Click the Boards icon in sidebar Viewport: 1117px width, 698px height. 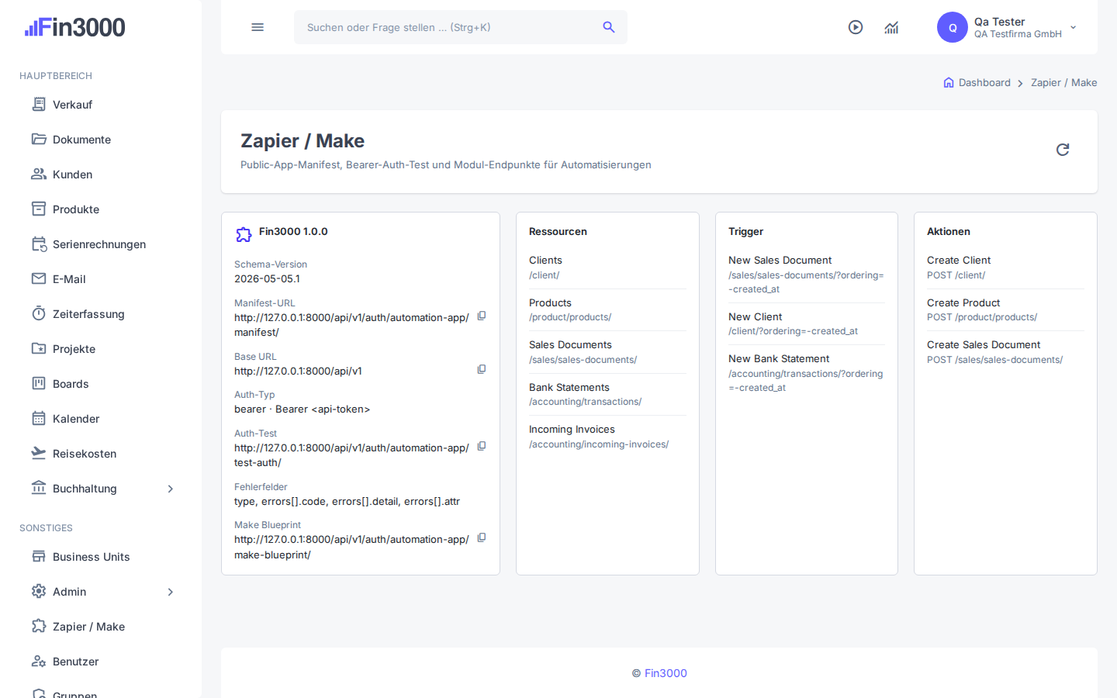pos(39,383)
